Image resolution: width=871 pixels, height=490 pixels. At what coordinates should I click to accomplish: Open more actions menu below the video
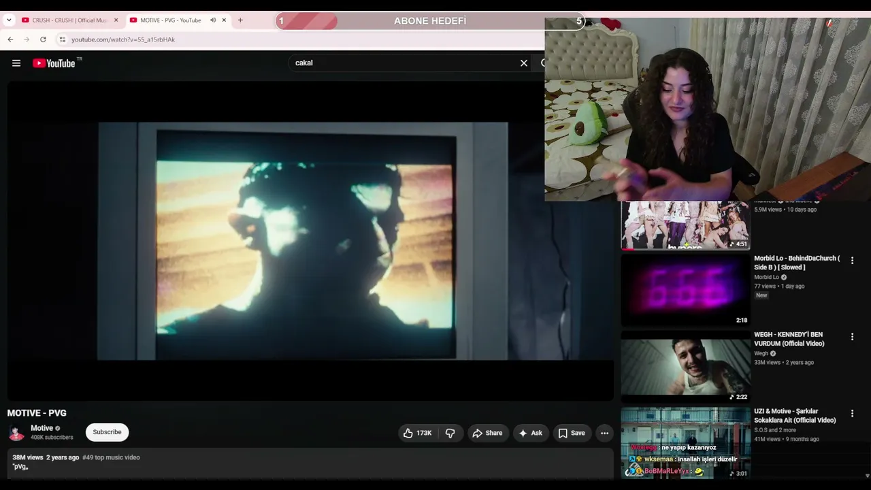[x=604, y=433]
